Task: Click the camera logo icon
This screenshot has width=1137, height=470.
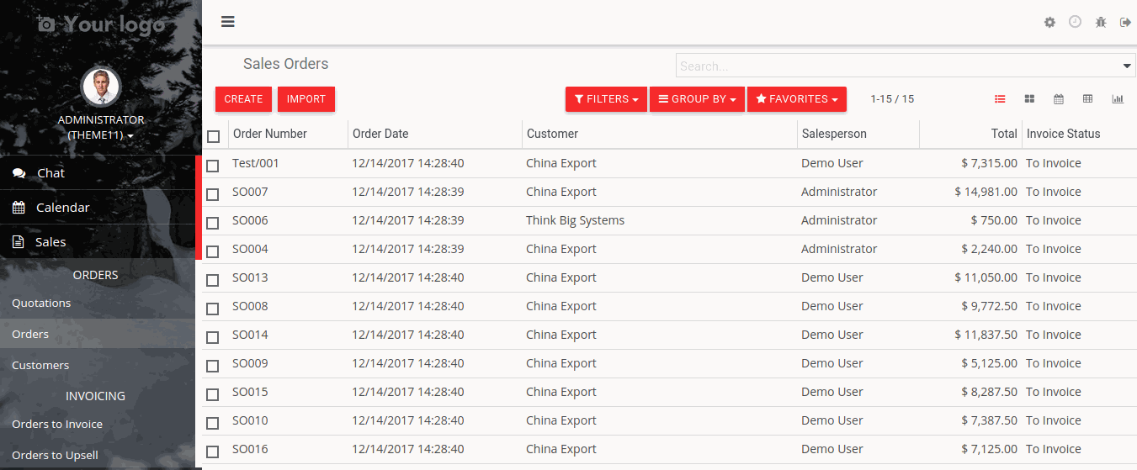Action: coord(45,24)
